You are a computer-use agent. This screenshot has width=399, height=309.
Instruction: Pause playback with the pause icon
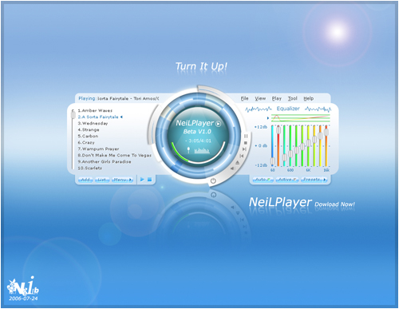pos(246,136)
